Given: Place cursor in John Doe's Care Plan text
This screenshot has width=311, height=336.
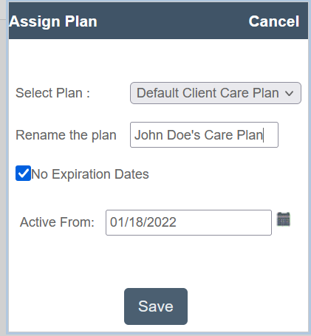Looking at the screenshot, I should [x=199, y=135].
